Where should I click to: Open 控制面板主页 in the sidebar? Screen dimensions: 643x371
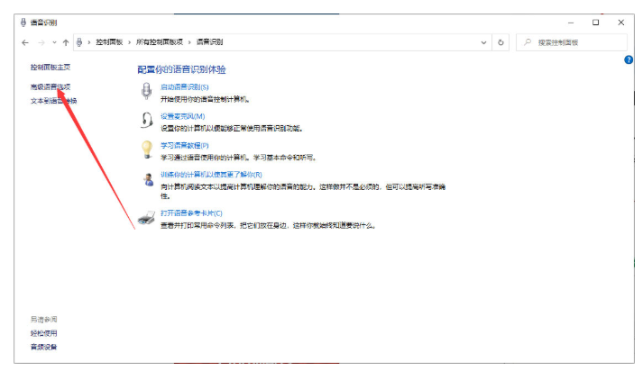tap(51, 68)
